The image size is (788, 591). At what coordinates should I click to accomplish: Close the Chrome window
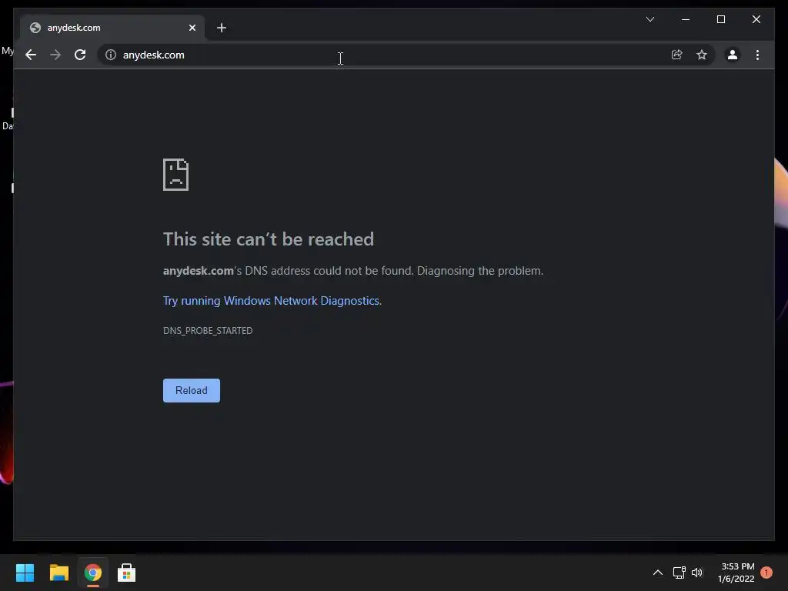[756, 19]
